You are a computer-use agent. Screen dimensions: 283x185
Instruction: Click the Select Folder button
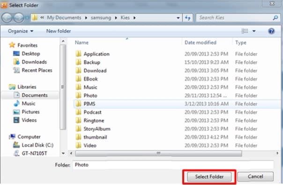tap(209, 177)
